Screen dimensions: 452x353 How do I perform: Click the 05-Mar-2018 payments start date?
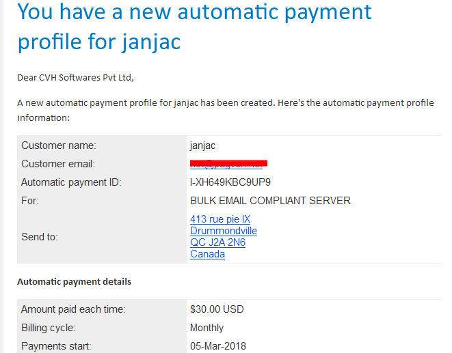tap(218, 346)
